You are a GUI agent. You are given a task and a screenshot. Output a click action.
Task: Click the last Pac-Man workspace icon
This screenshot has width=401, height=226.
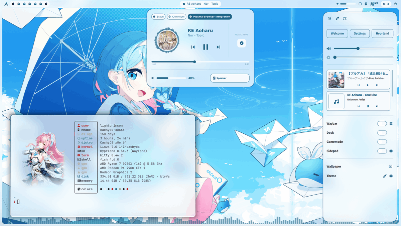(46, 4)
